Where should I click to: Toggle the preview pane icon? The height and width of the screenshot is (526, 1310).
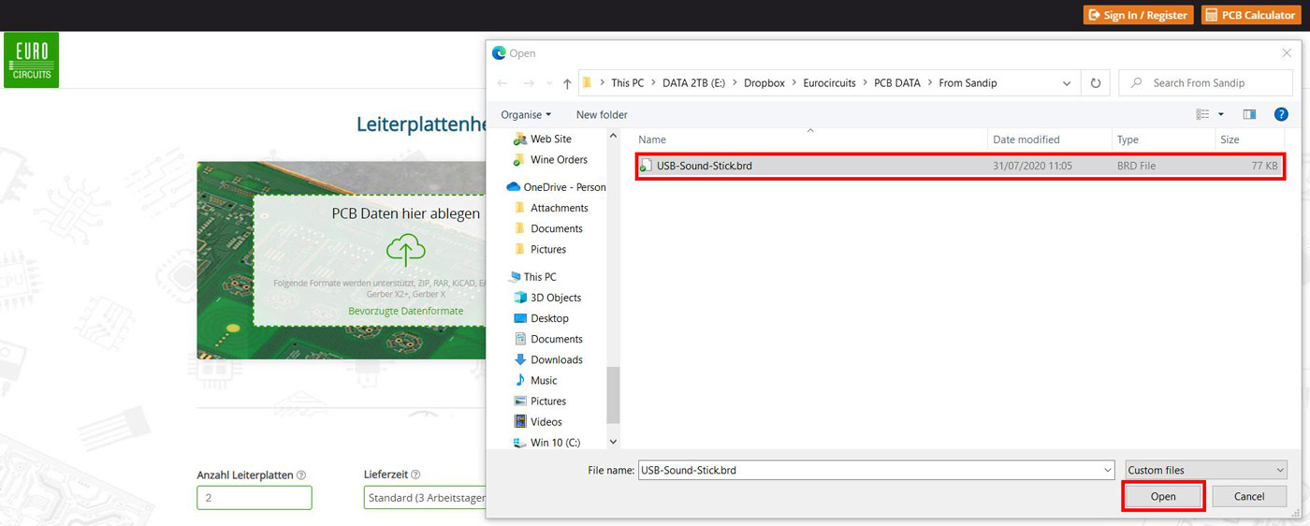(1249, 114)
